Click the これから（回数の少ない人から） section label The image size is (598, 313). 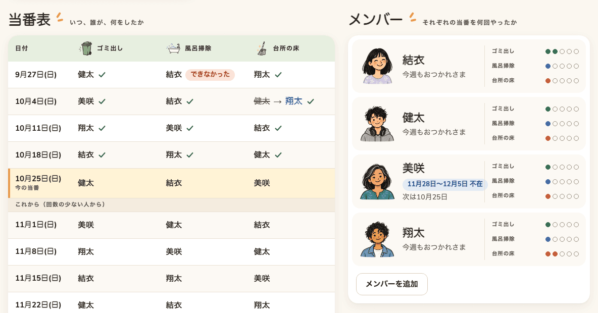(60, 204)
